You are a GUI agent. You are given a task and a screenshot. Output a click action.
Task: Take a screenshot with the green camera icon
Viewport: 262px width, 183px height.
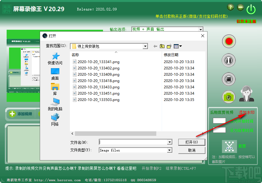click(228, 97)
